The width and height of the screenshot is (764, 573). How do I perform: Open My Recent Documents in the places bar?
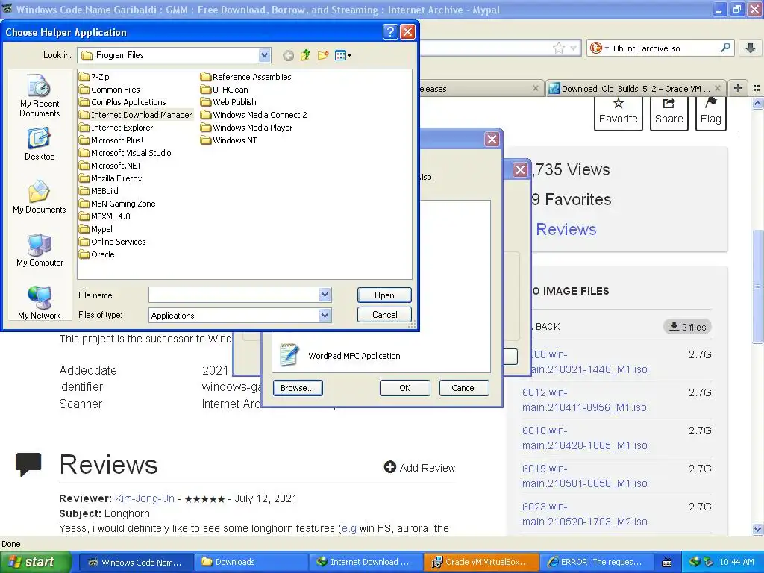40,96
